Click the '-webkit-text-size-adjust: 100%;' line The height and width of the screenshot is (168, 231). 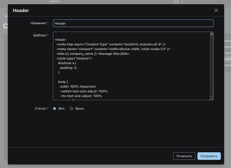coord(84,91)
